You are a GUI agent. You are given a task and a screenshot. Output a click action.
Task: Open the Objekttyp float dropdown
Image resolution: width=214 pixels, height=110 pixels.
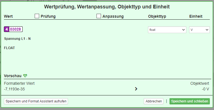tap(167, 30)
